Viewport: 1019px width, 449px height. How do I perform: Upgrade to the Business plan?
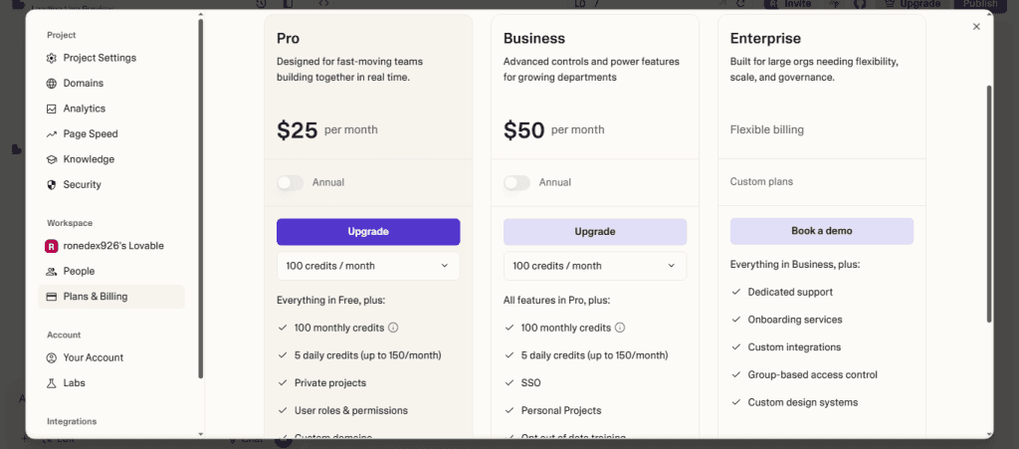coord(595,232)
